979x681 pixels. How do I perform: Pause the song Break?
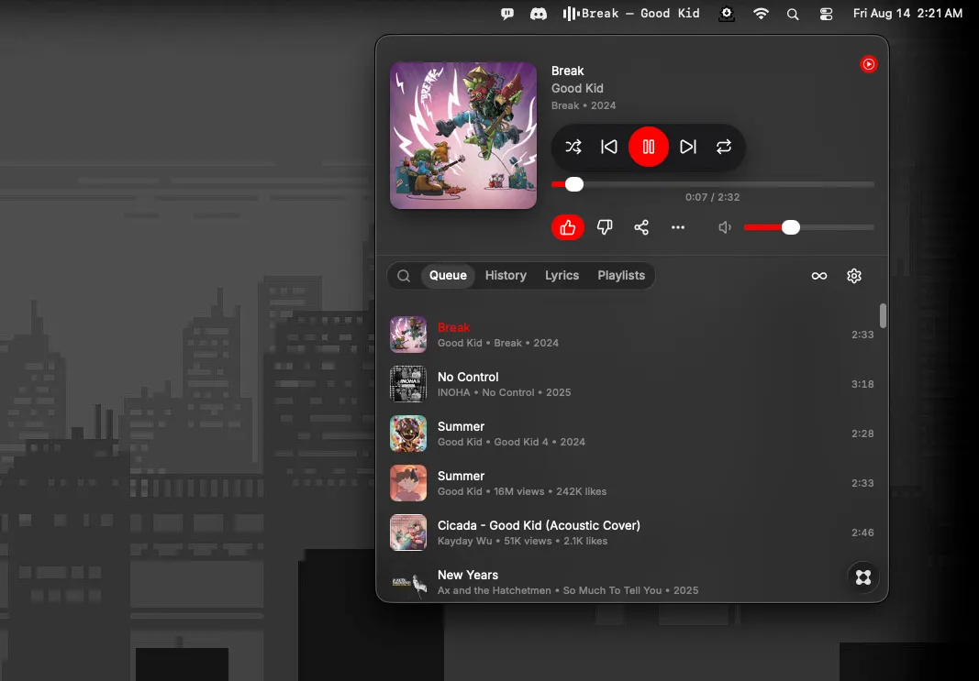coord(649,147)
